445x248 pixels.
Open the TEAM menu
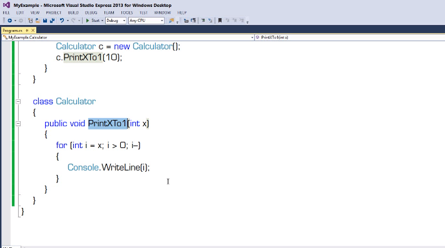109,12
